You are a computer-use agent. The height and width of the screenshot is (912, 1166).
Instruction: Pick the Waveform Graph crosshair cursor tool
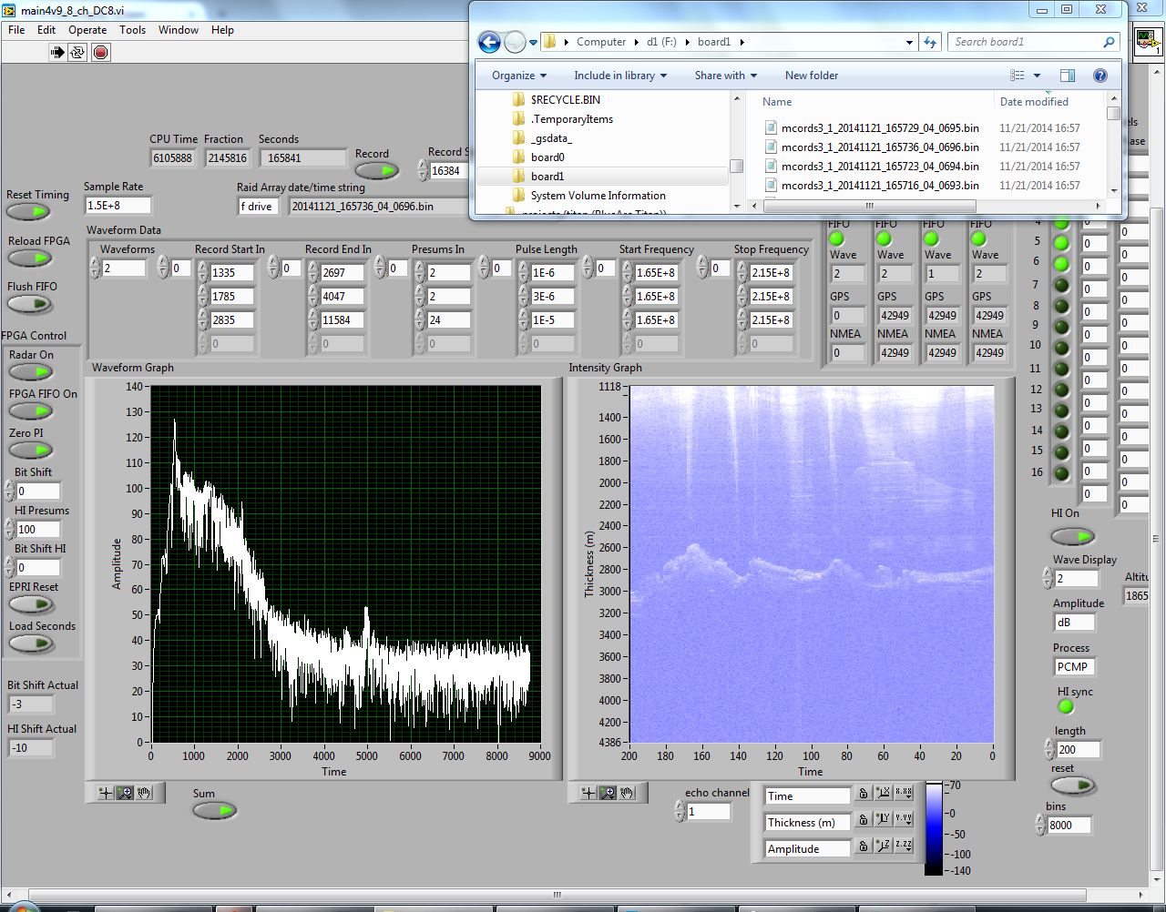106,793
